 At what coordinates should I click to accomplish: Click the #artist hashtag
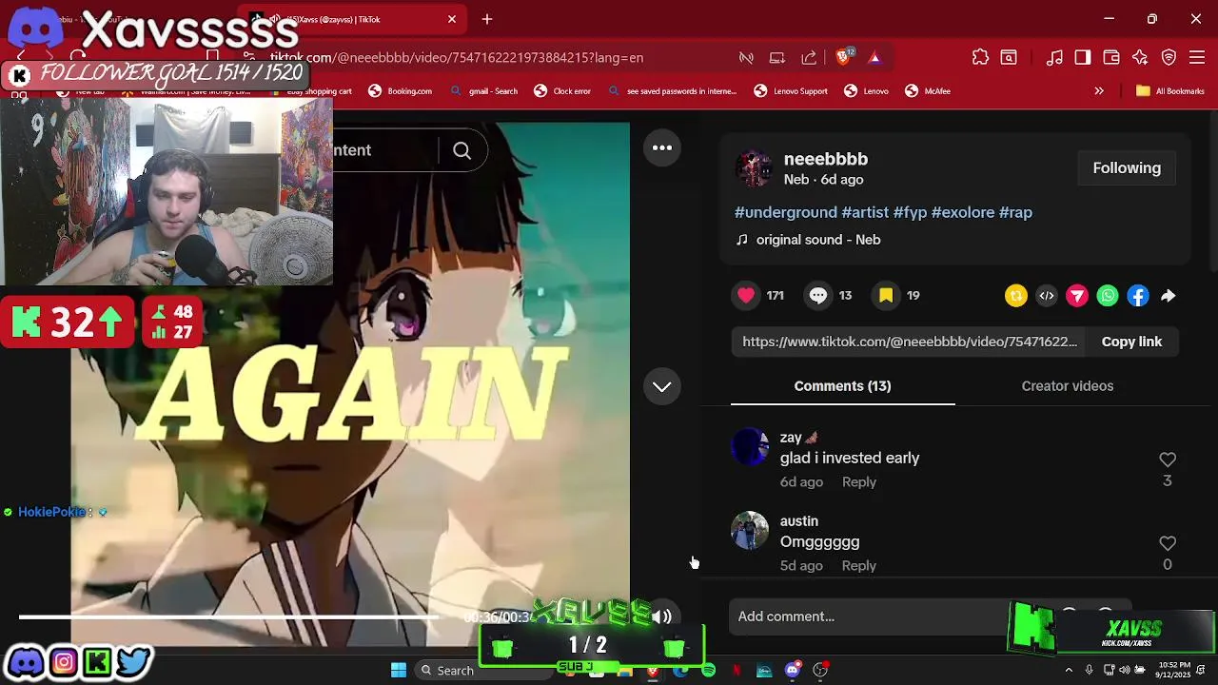[x=865, y=212]
